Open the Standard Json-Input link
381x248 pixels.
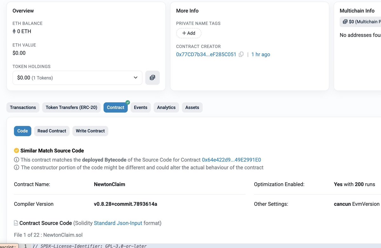(118, 223)
